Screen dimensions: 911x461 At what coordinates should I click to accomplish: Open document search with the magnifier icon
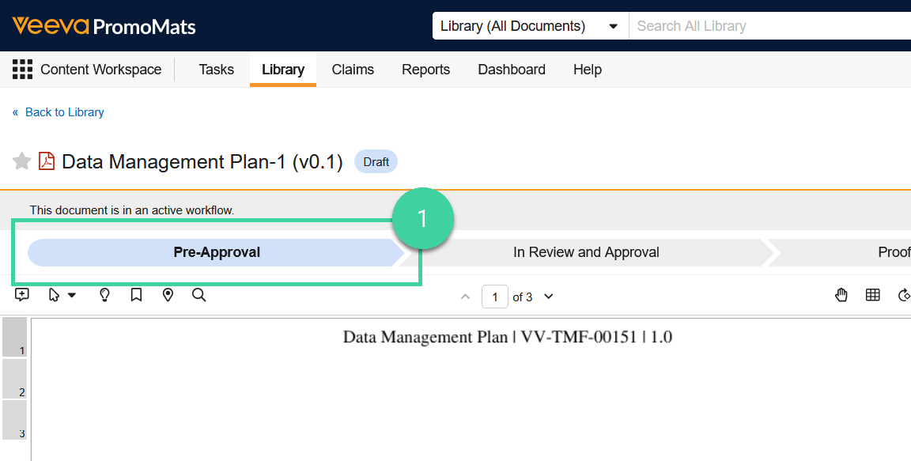tap(198, 295)
